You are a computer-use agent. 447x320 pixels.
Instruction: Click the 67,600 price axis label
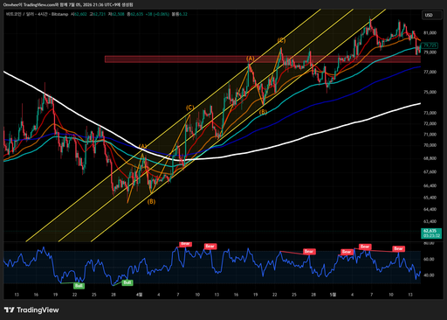coord(430,172)
